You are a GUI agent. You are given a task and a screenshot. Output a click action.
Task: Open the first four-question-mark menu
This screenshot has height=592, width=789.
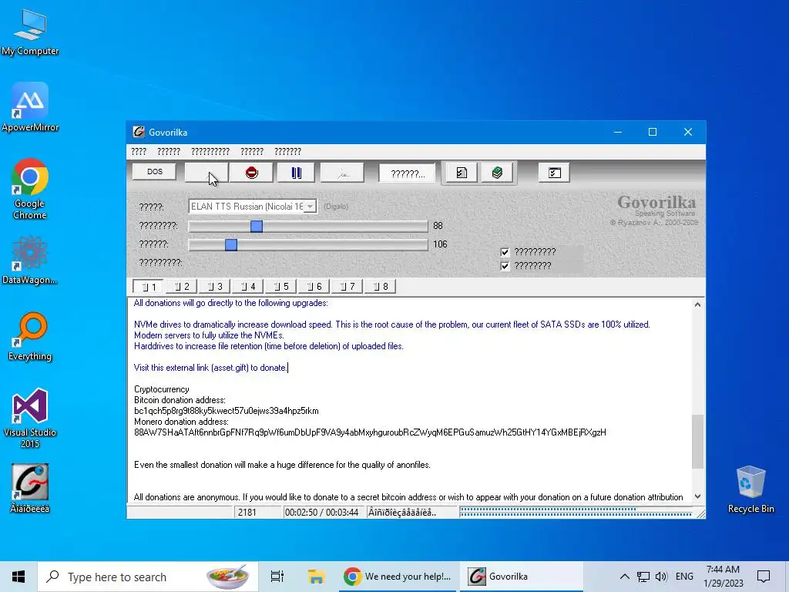pos(139,152)
